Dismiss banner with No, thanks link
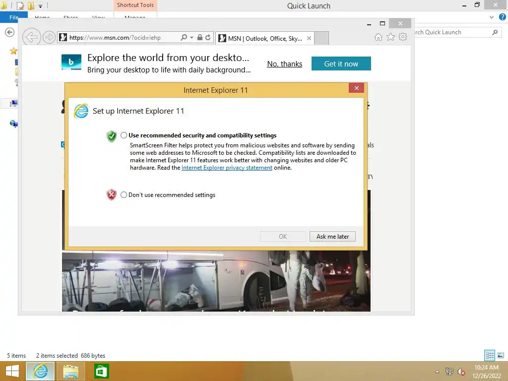This screenshot has width=508, height=381. (x=284, y=64)
